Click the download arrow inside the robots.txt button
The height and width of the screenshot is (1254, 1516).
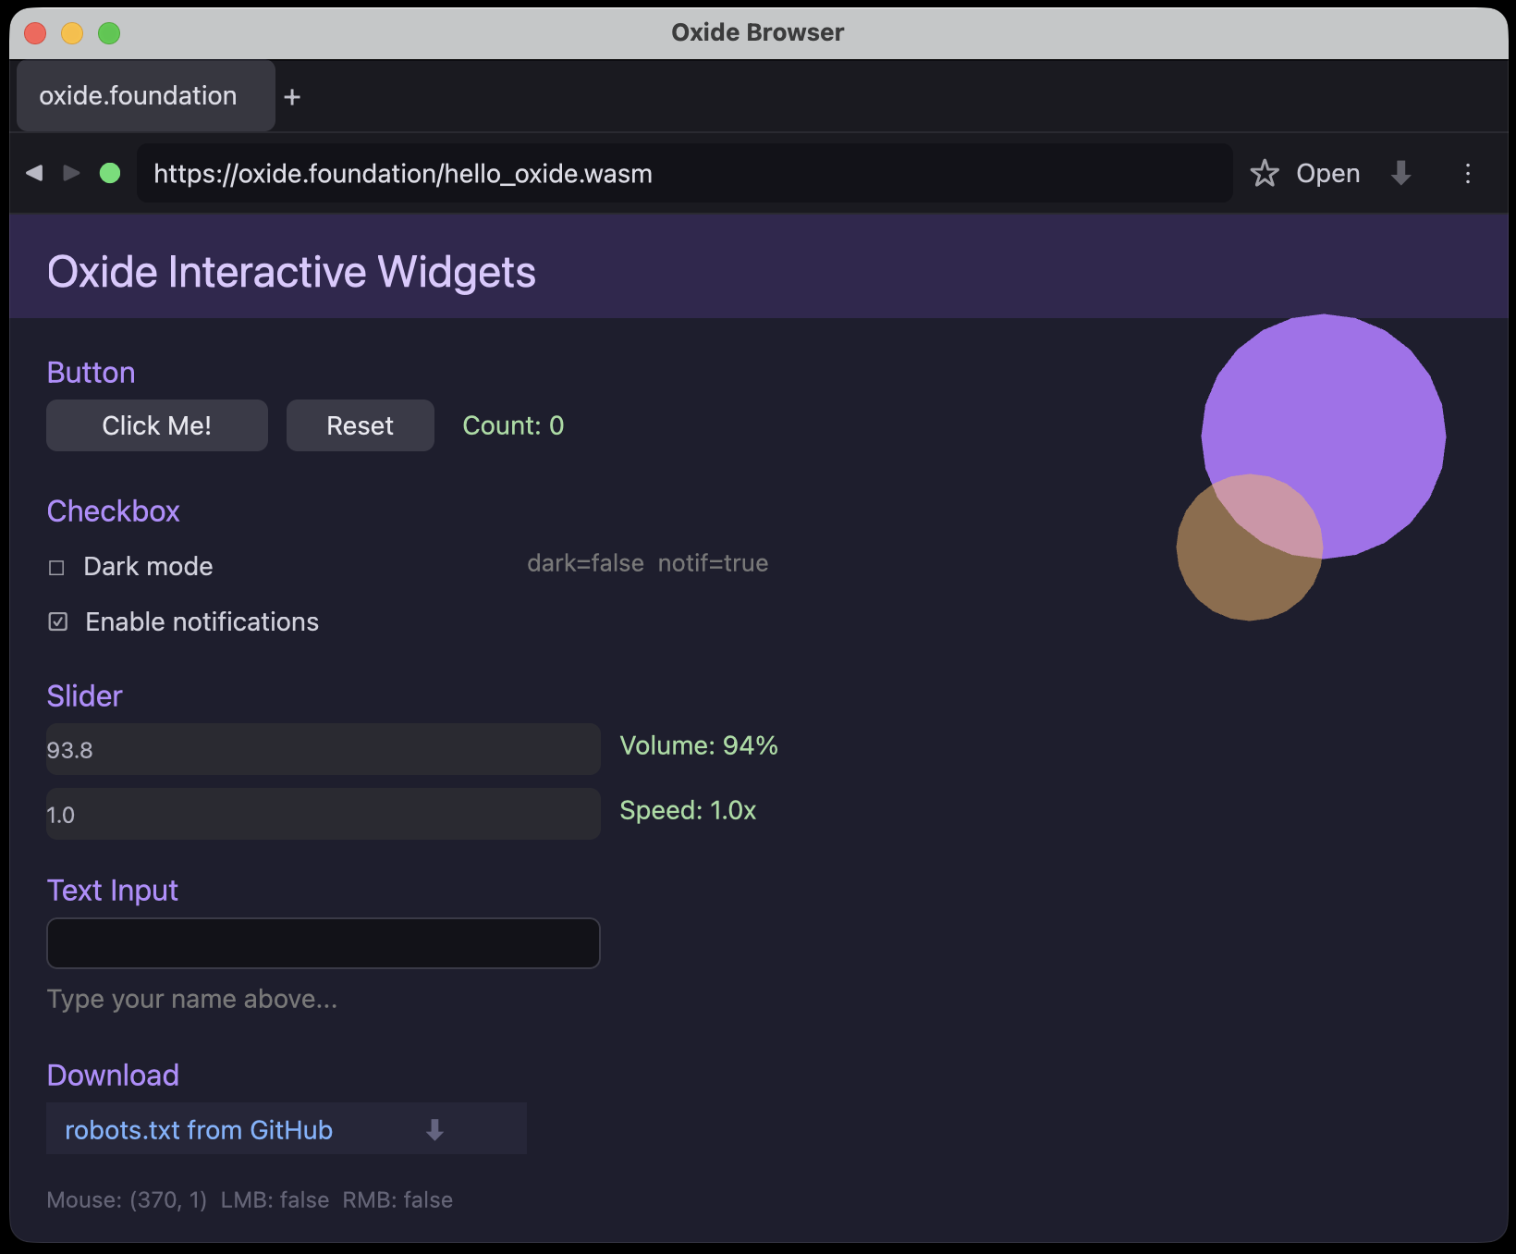click(x=434, y=1128)
